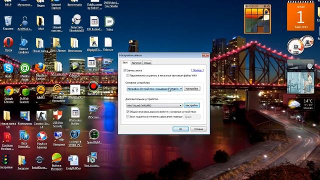Select the Офис и графика icon
Screen dimensions: 320x180
pyautogui.click(x=23, y=45)
